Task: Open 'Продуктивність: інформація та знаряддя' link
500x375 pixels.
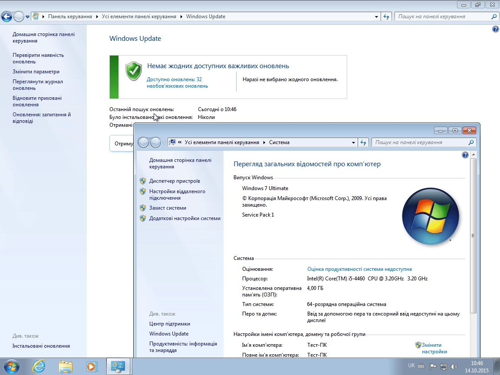Action: tap(183, 347)
